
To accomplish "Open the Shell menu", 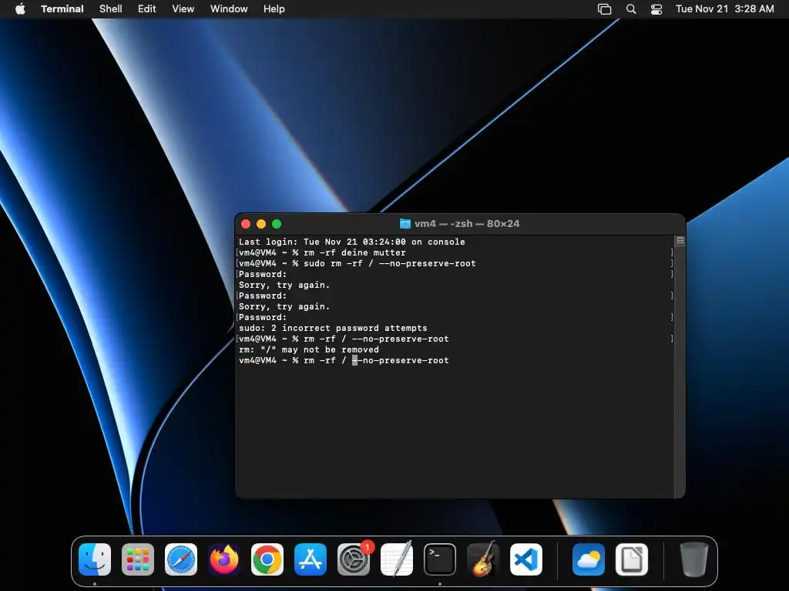I will coord(111,8).
